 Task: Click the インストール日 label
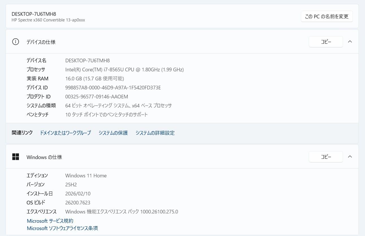pyautogui.click(x=40, y=193)
